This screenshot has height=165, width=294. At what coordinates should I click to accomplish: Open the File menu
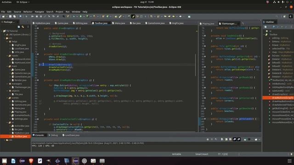click(x=3, y=11)
